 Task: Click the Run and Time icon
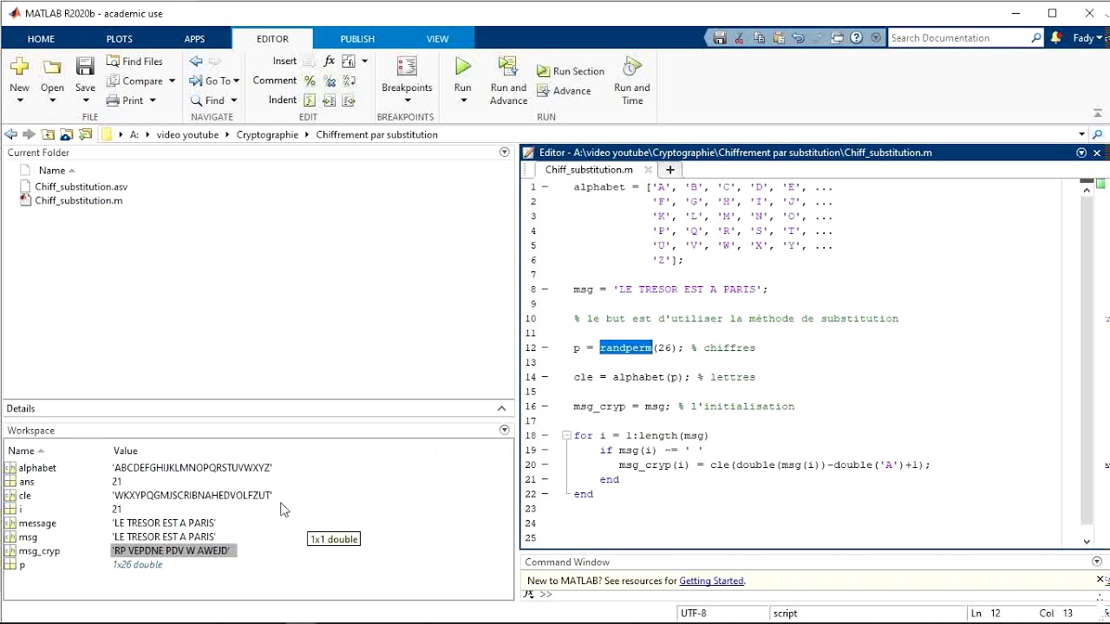(x=632, y=67)
